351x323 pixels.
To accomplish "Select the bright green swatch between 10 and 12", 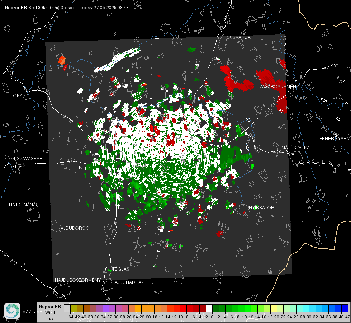I will click(x=248, y=308).
